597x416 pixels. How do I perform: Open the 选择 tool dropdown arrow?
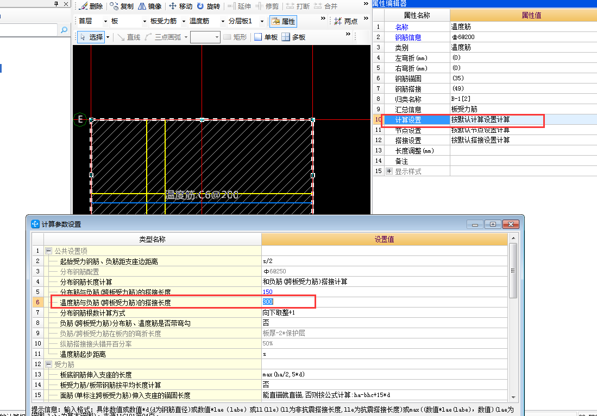point(108,37)
